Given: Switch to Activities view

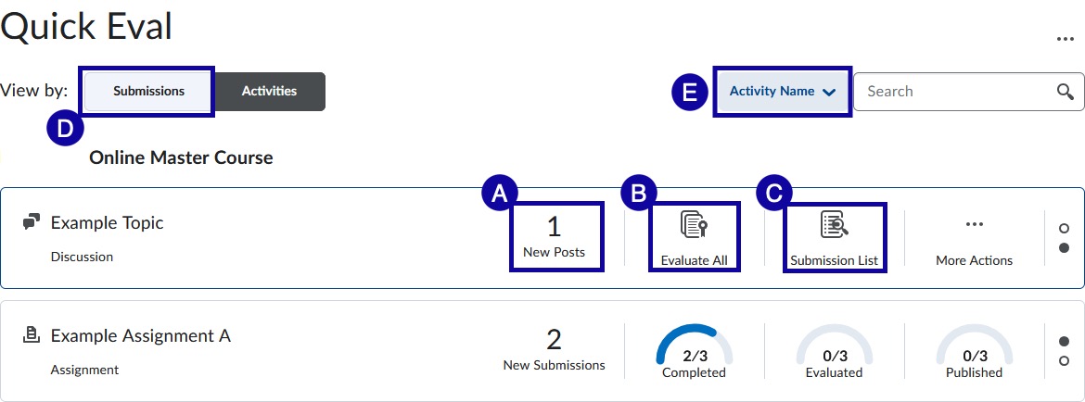Looking at the screenshot, I should point(269,92).
